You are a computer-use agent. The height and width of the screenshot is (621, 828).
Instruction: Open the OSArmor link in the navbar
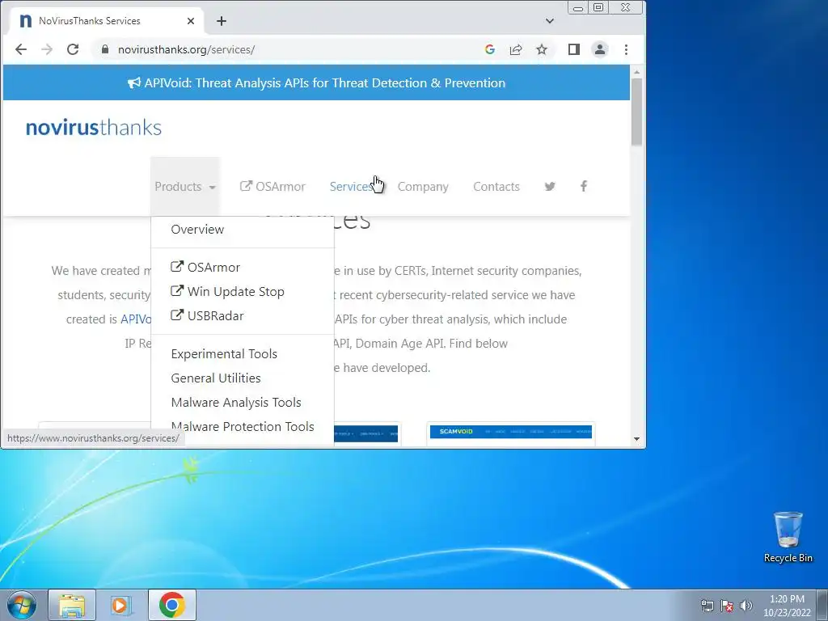point(272,187)
